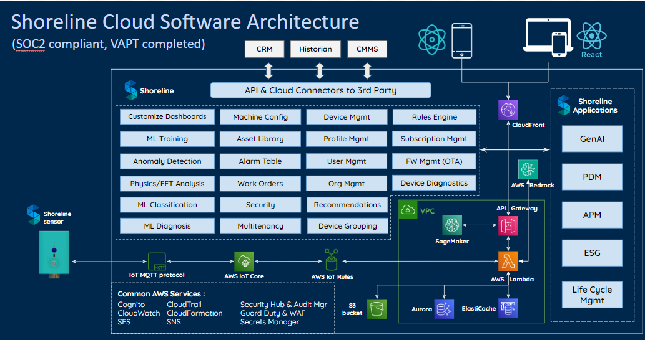The image size is (645, 340).
Task: Click the Multitenancy module
Action: pos(260,226)
